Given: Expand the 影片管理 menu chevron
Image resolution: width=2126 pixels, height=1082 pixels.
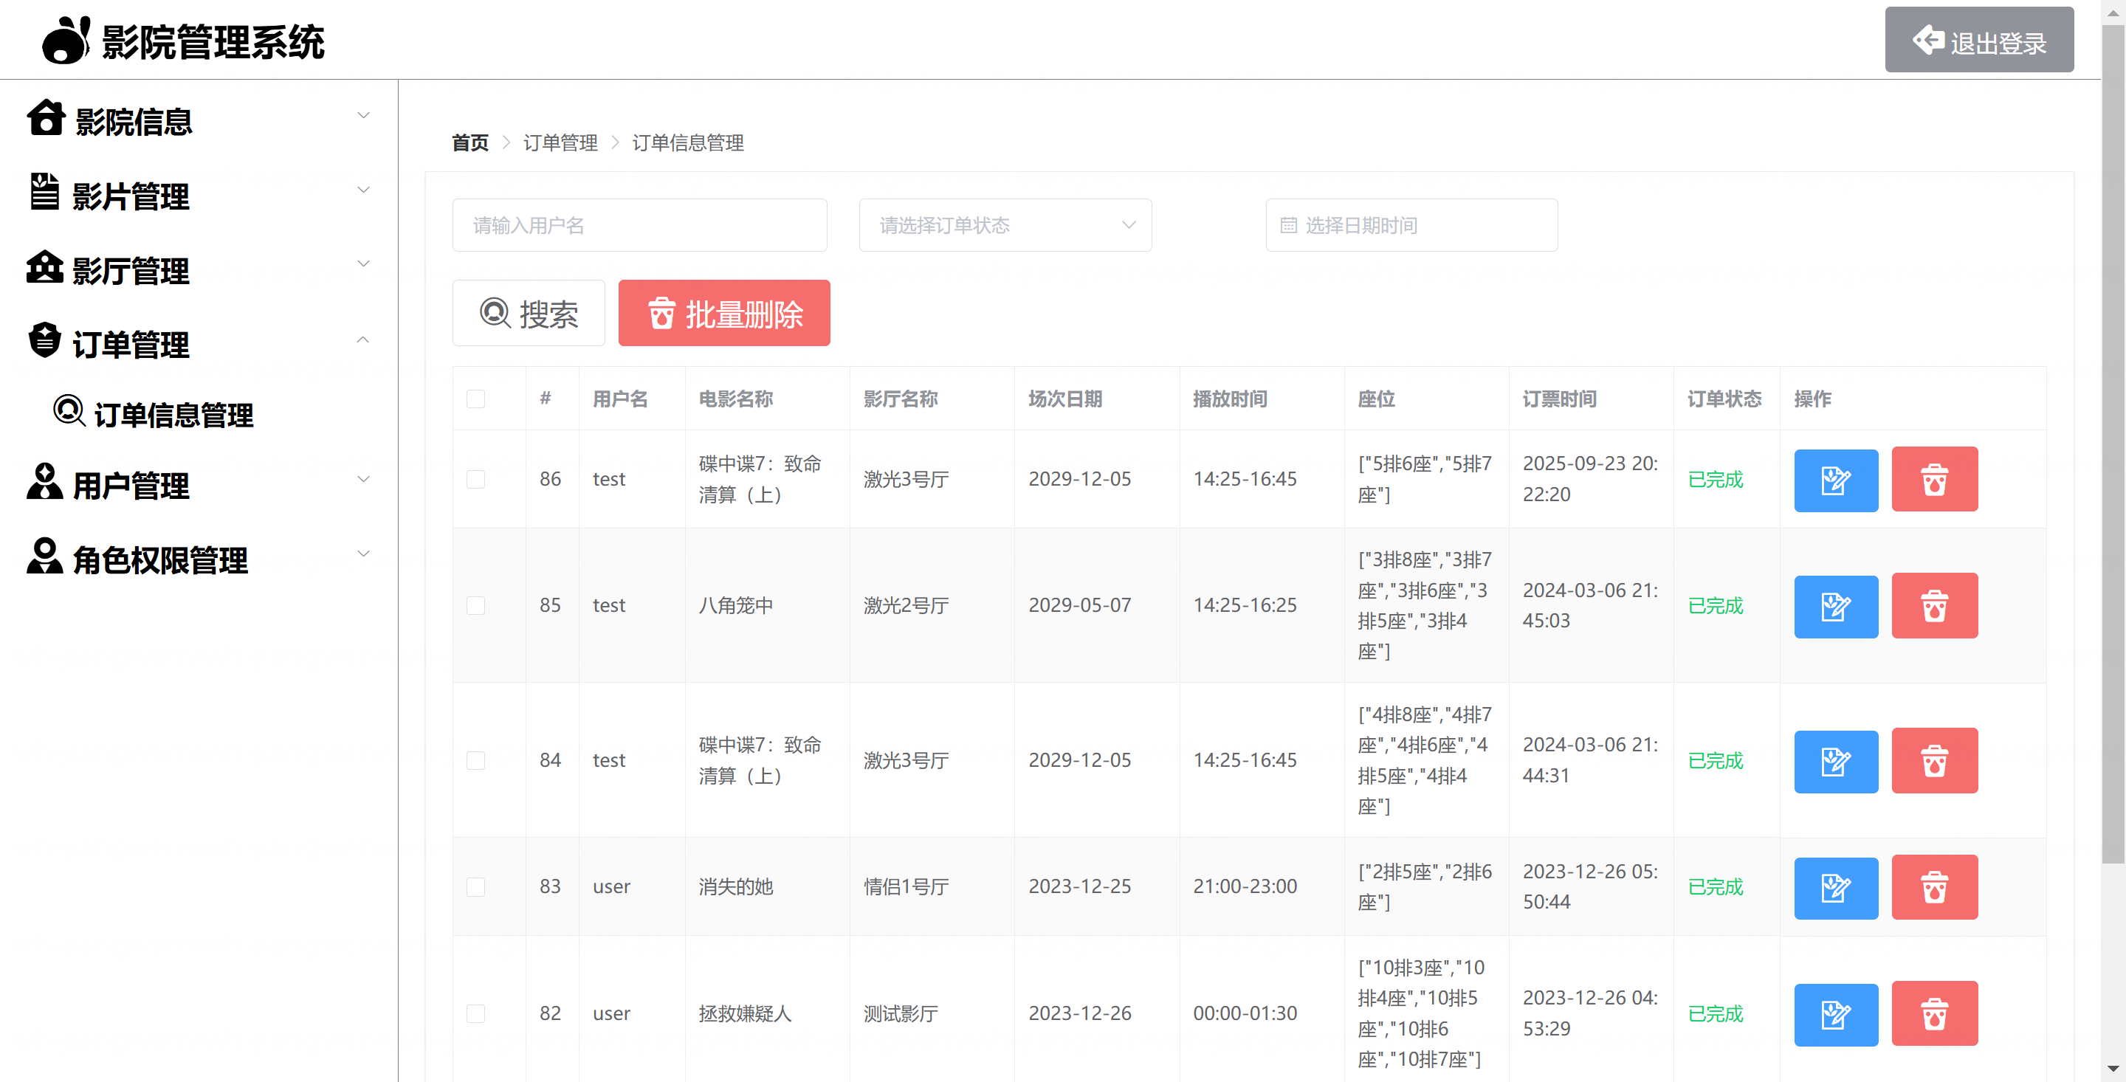Looking at the screenshot, I should click(363, 190).
